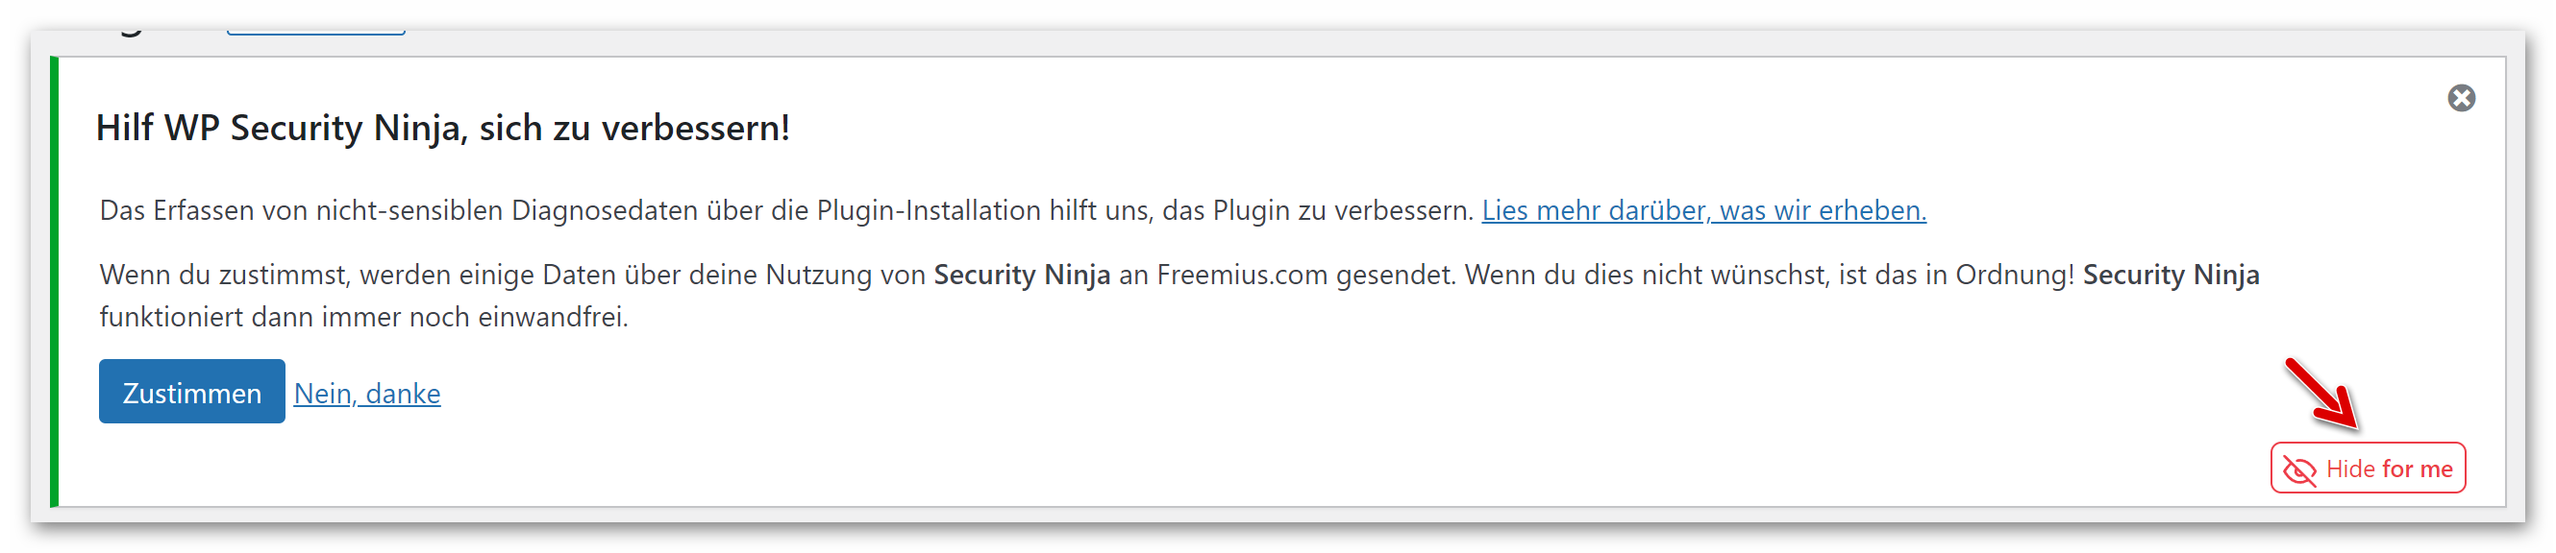The width and height of the screenshot is (2556, 553).
Task: Click the text "Das Erfassen von nicht-sensiblen"
Action: click(x=302, y=210)
